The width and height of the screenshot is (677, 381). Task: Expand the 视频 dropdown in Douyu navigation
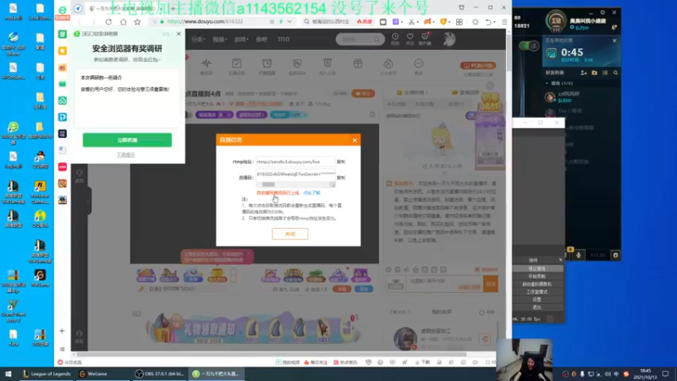point(219,39)
